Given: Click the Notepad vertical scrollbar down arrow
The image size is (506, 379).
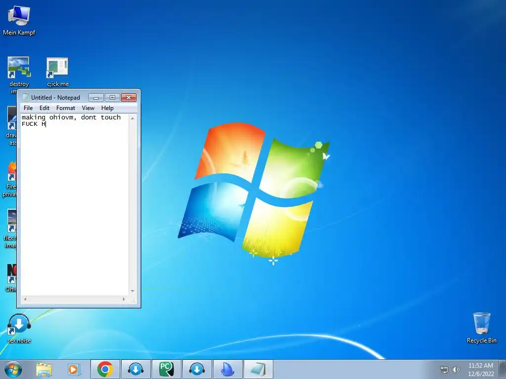Looking at the screenshot, I should (132, 291).
